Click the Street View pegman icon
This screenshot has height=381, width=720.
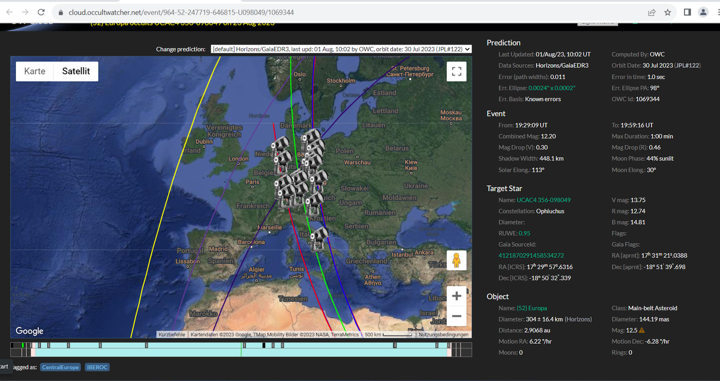pyautogui.click(x=456, y=260)
